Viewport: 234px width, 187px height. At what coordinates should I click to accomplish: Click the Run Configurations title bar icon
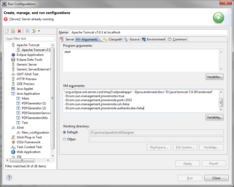pyautogui.click(x=4, y=4)
